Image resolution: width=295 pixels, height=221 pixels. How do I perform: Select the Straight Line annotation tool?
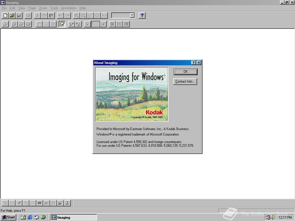point(26,203)
